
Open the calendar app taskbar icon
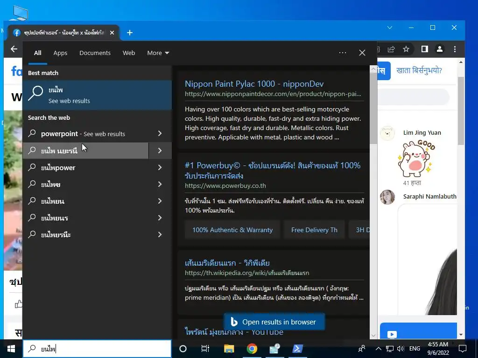pyautogui.click(x=274, y=349)
